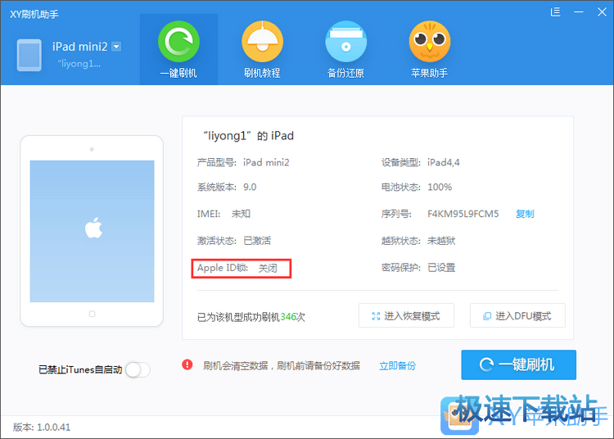Open the 苹果助手 owl icon
614x439 pixels.
(430, 42)
